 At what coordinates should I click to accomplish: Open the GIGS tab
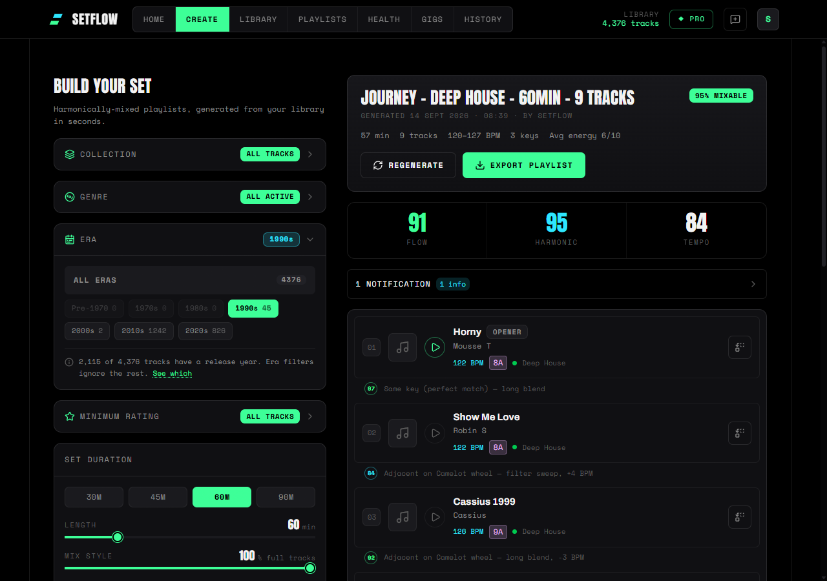[x=432, y=19]
